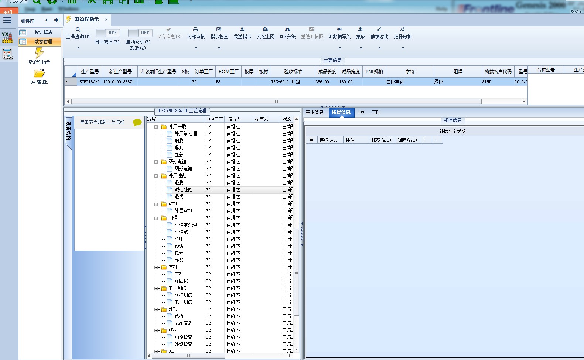
Task: Click the 数据管理 panel icon
Action: 23,42
